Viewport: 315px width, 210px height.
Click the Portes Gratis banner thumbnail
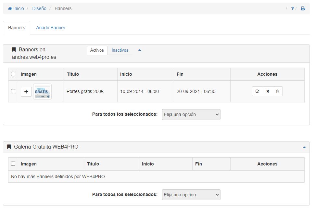click(42, 92)
